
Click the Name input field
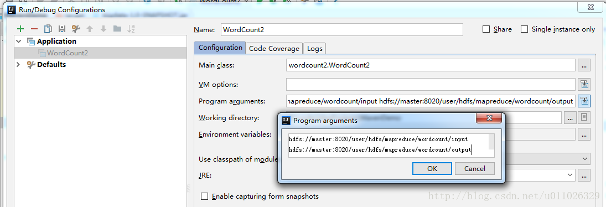pyautogui.click(x=342, y=30)
